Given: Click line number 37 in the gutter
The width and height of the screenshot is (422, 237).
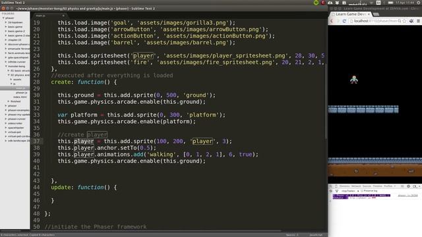Looking at the screenshot, I should click(36, 141).
